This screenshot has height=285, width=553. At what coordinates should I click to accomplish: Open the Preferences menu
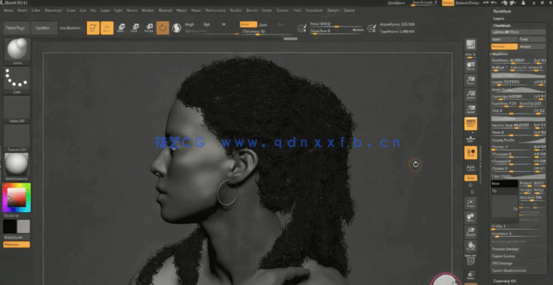click(x=215, y=10)
